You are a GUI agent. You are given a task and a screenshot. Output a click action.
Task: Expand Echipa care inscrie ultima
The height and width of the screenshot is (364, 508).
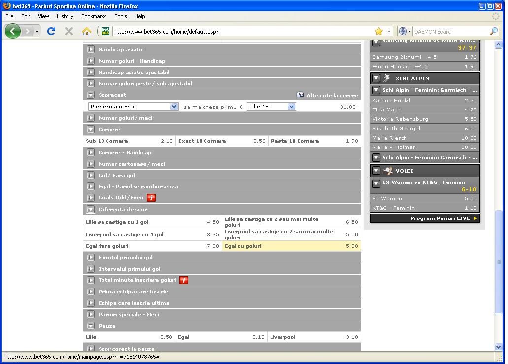click(x=91, y=303)
